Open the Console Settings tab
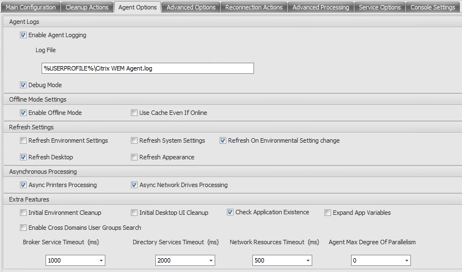This screenshot has height=272, width=462. (433, 7)
